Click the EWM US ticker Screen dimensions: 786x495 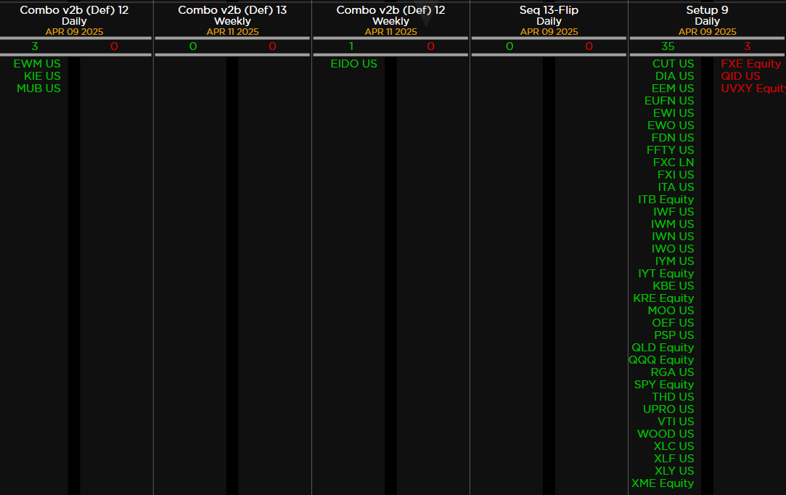[37, 64]
